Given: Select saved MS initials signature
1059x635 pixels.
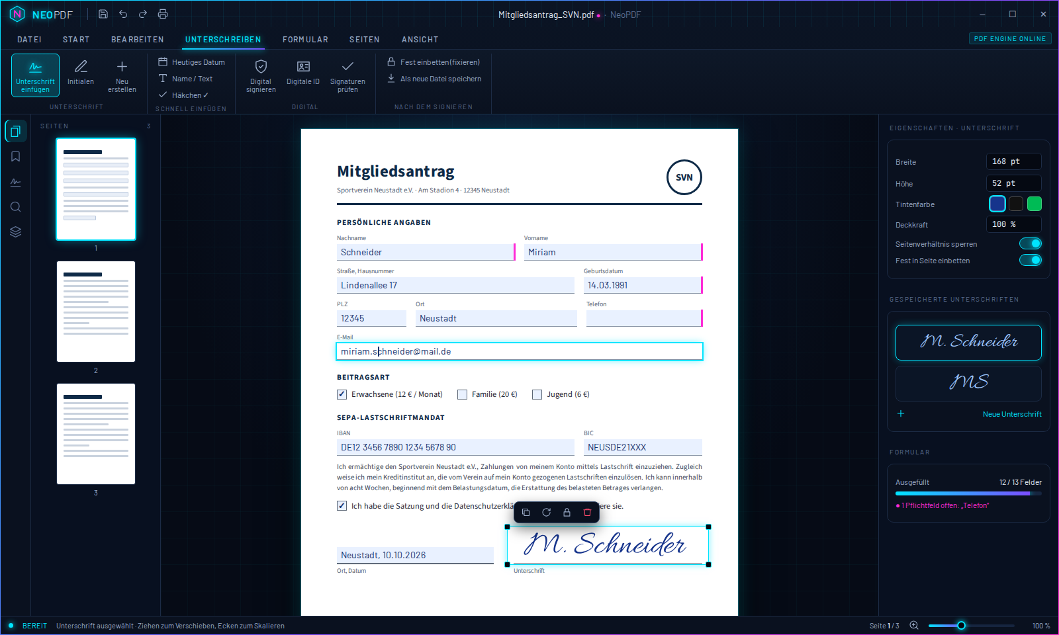Looking at the screenshot, I should [968, 384].
